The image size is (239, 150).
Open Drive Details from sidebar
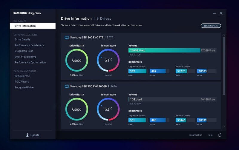(x=22, y=39)
